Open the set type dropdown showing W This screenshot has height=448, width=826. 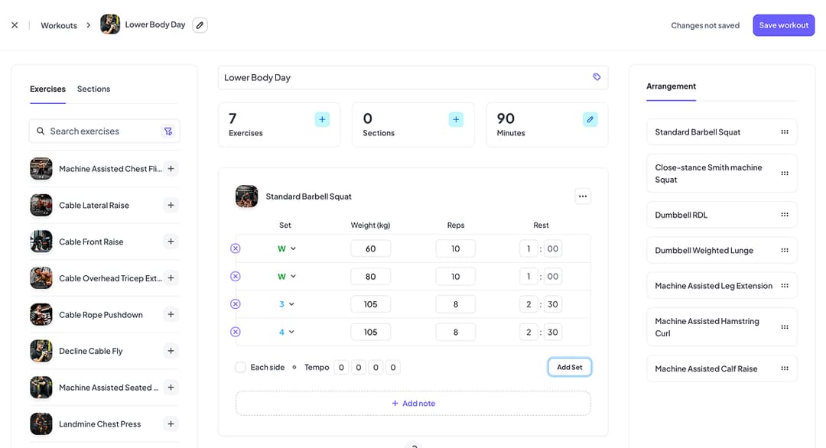click(285, 248)
